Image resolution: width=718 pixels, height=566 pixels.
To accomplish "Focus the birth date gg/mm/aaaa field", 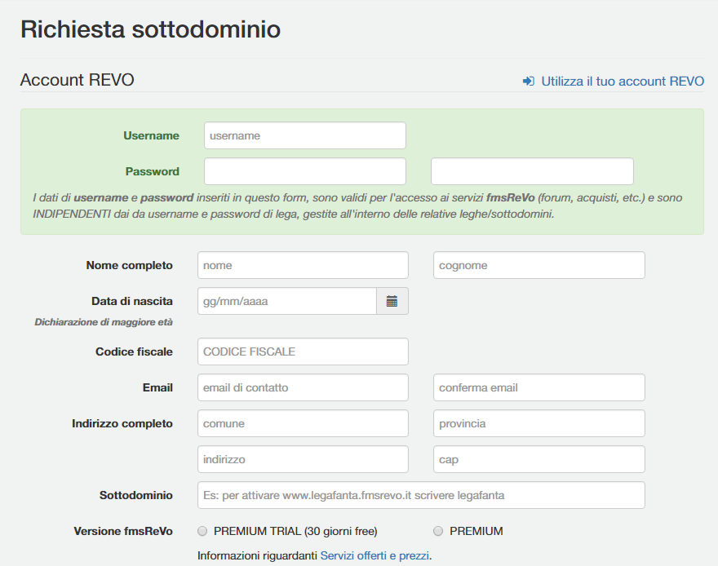I will click(x=286, y=301).
